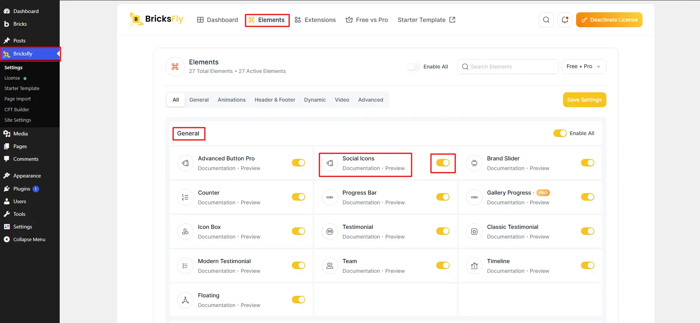Image resolution: width=700 pixels, height=323 pixels.
Task: Open Plugins in the WordPress sidebar
Action: pos(22,189)
